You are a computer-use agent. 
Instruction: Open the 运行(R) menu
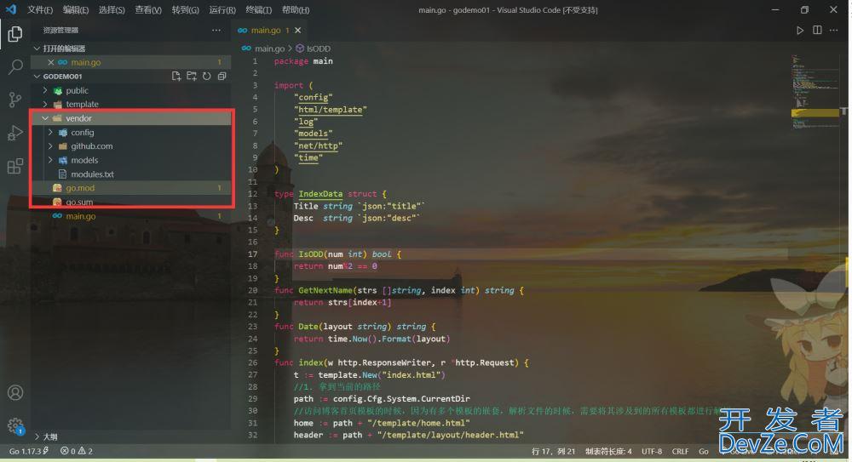pos(222,9)
